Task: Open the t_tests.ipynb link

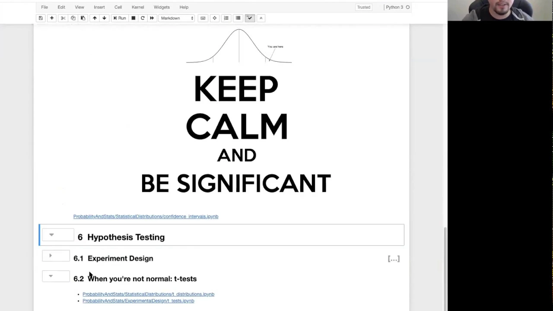Action: coord(138,301)
